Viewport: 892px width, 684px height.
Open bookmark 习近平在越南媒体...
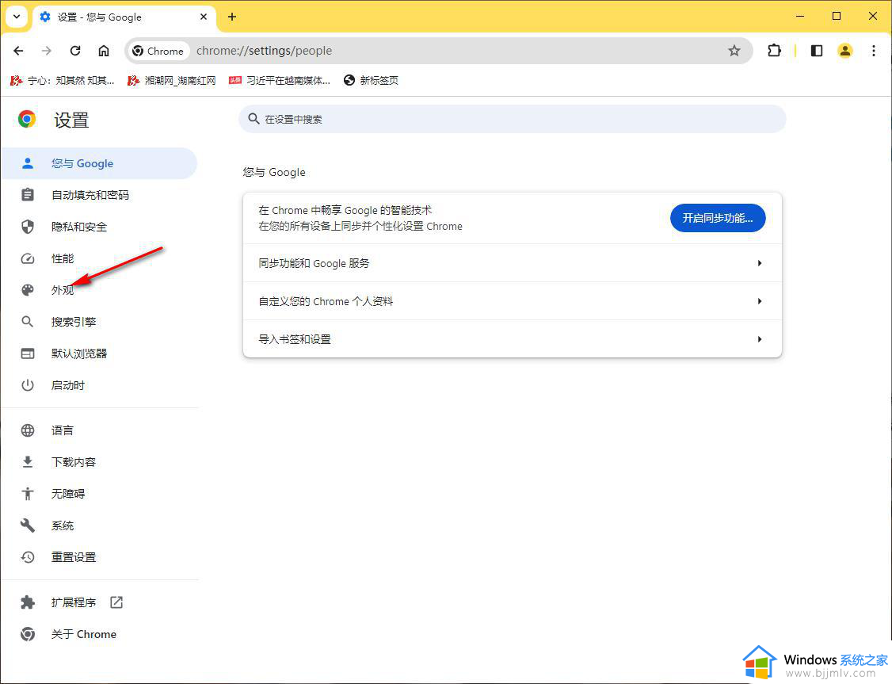click(x=280, y=80)
